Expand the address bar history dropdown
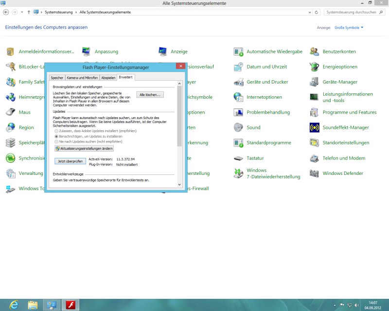The width and height of the screenshot is (389, 311). [x=310, y=12]
